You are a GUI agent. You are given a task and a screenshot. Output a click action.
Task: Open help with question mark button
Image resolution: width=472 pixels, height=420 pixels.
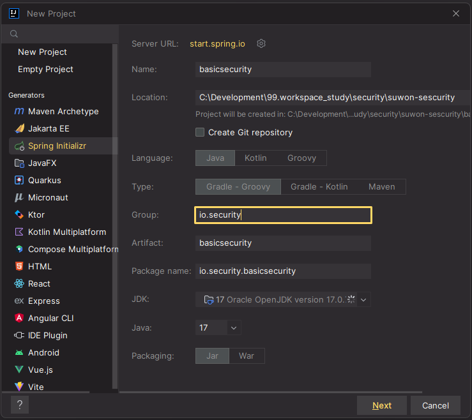click(20, 405)
